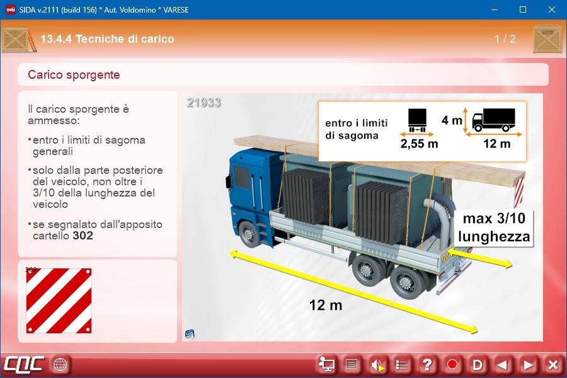The image size is (567, 378).
Task: Click the CQC logo
Action: [x=24, y=364]
